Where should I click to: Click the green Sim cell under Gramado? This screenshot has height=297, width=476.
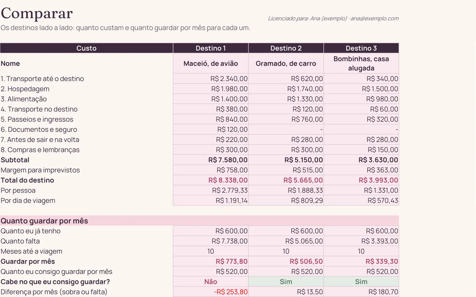click(x=286, y=282)
